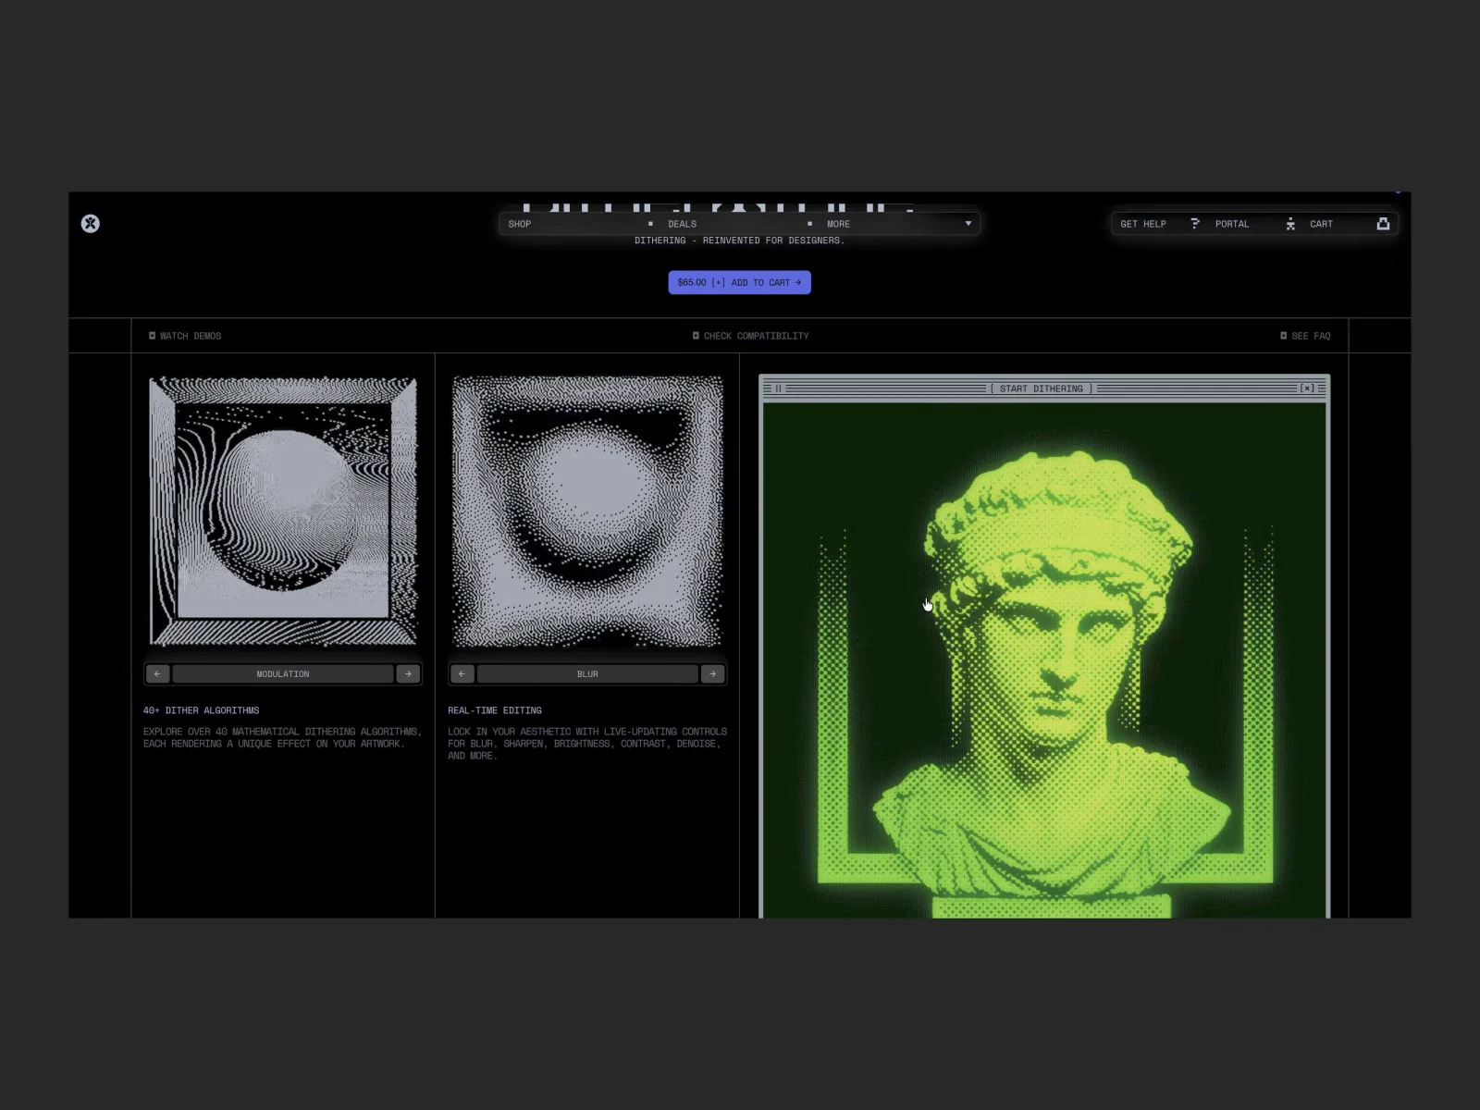Click Check Compatibility link
Screen dimensions: 1480x1110
pyautogui.click(x=750, y=336)
